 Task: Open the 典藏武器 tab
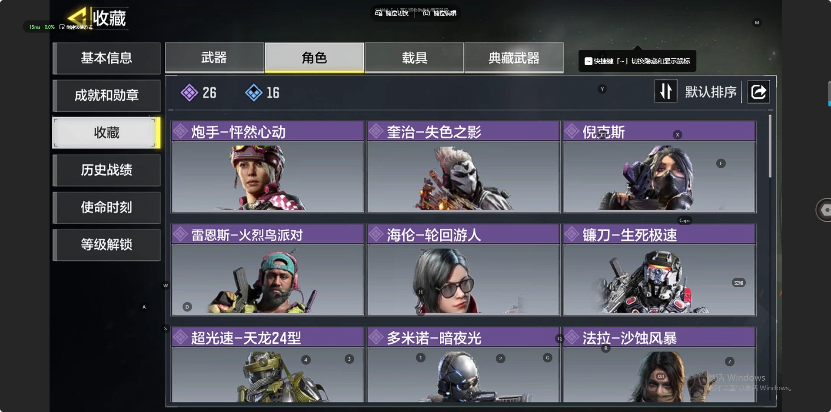pos(514,57)
